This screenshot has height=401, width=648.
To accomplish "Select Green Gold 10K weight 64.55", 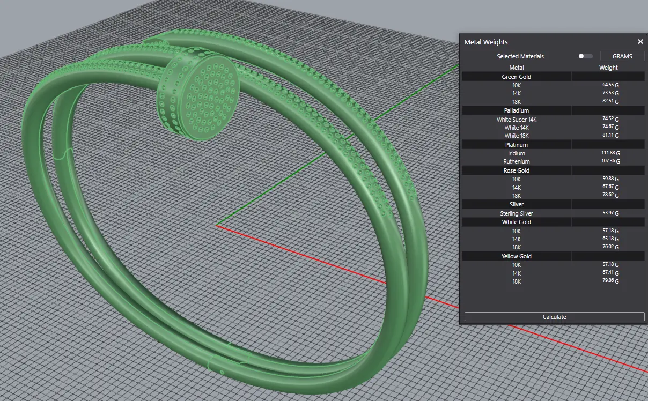I will coord(610,85).
